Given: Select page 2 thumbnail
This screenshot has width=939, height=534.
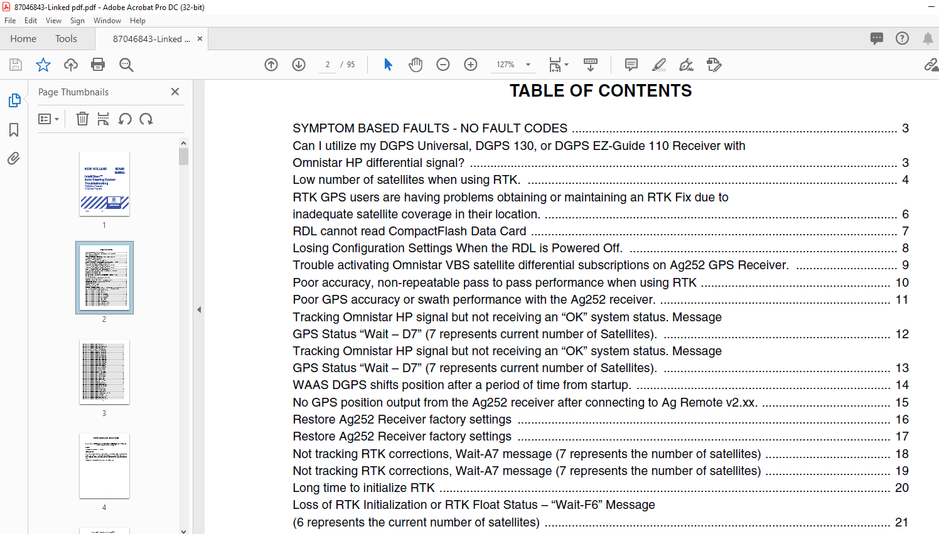Looking at the screenshot, I should pyautogui.click(x=104, y=277).
